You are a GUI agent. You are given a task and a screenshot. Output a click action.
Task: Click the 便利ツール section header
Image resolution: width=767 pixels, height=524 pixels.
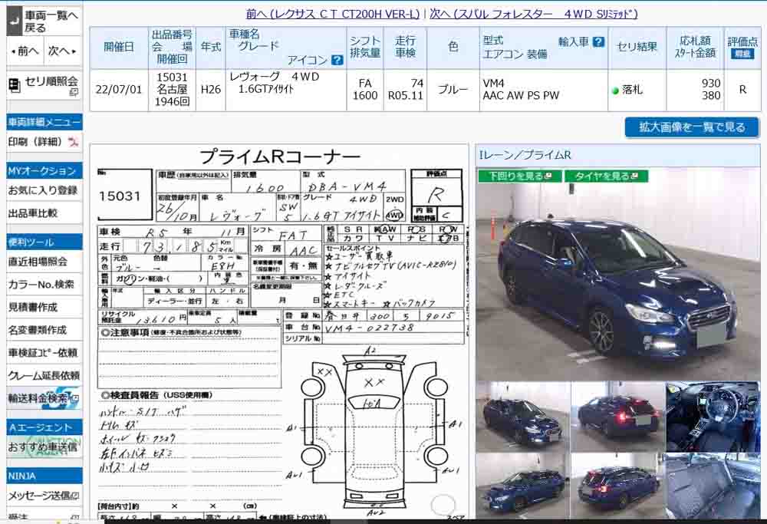[x=44, y=242]
